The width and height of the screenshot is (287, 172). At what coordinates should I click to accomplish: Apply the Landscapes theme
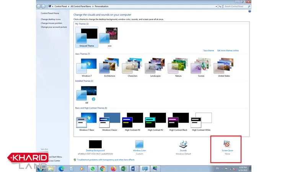(155, 68)
